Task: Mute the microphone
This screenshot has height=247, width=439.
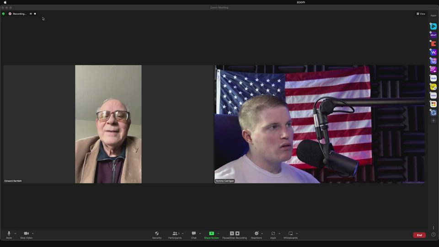Action: point(9,235)
